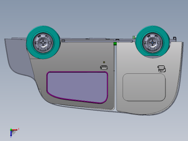Pick the small bracket at chassis end near lighter door

(174, 38)
